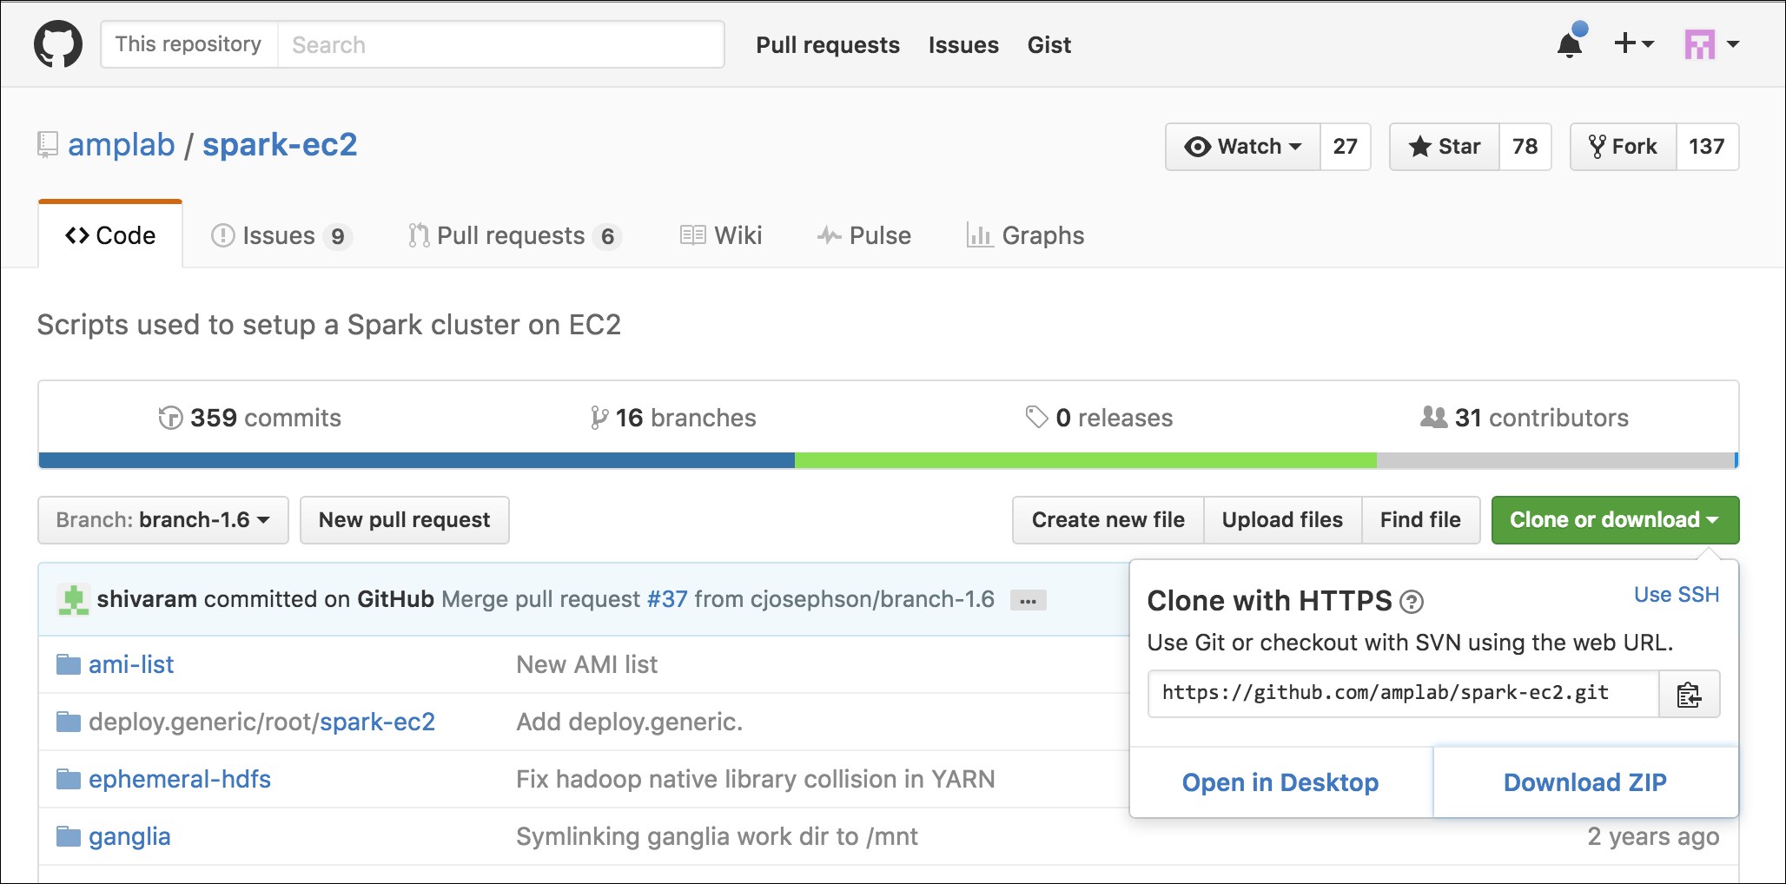Go to Issues in top navigation
The width and height of the screenshot is (1786, 884).
[x=963, y=45]
